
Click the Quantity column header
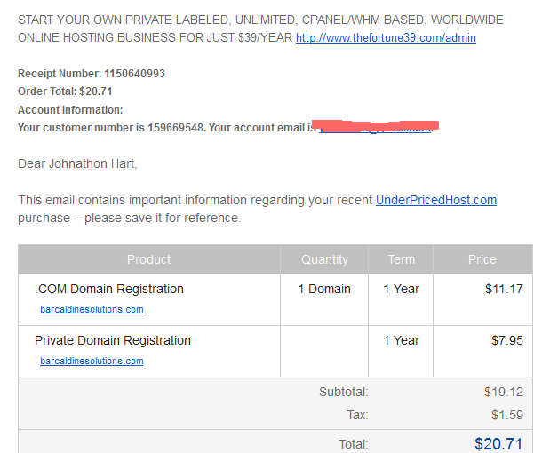[x=324, y=259]
